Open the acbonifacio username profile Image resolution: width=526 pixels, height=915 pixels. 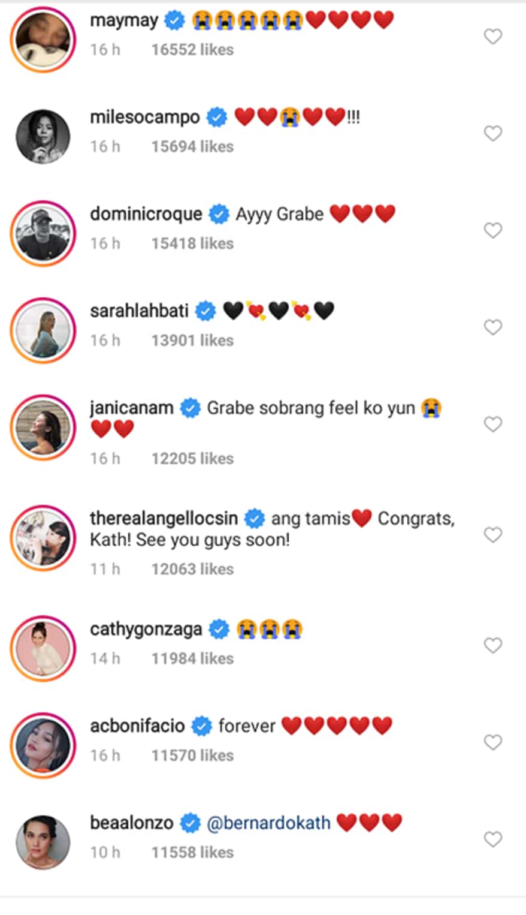137,726
